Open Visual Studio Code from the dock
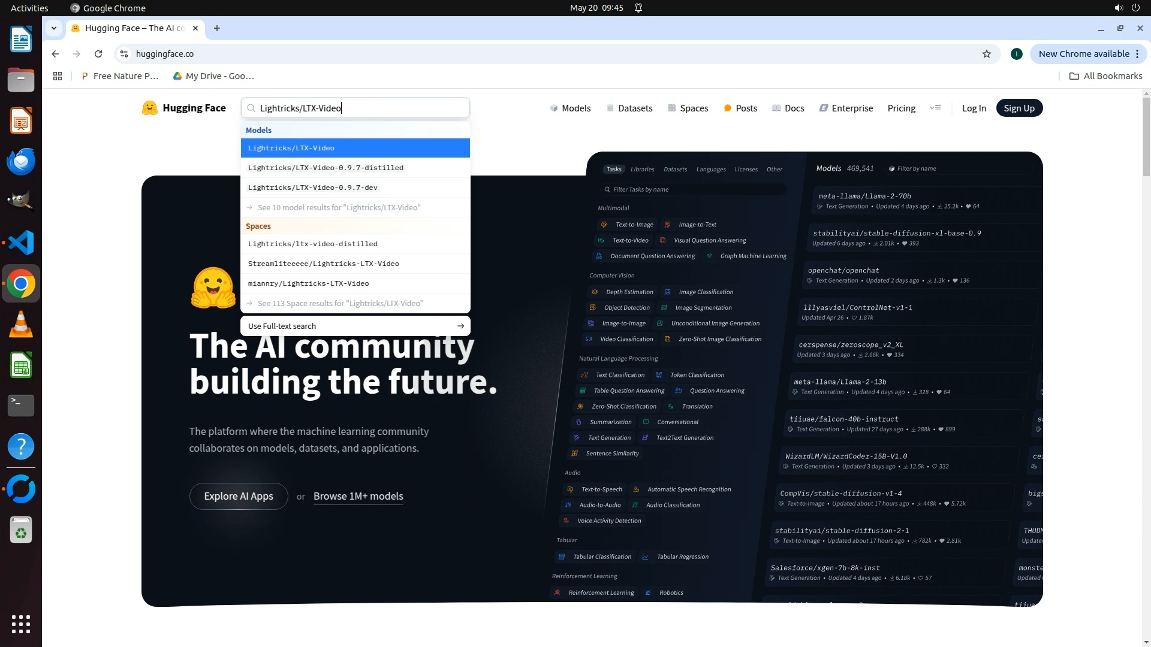Screen dimensions: 1151x647 (21, 243)
